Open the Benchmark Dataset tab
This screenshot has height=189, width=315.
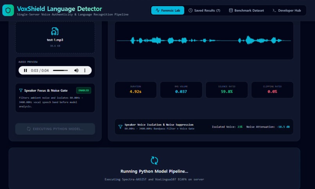pos(246,11)
